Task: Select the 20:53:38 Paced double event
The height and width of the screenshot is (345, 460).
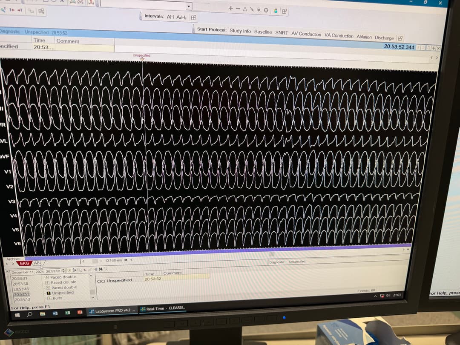Action: (x=44, y=283)
